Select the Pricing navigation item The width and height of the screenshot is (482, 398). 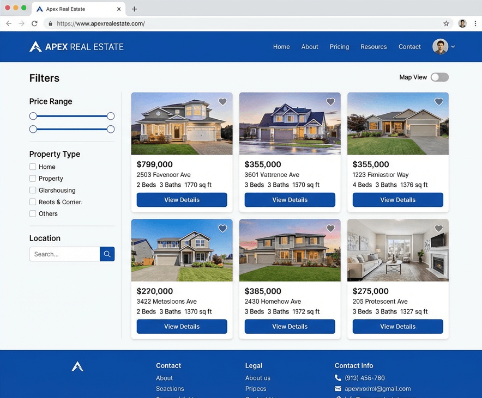click(339, 47)
